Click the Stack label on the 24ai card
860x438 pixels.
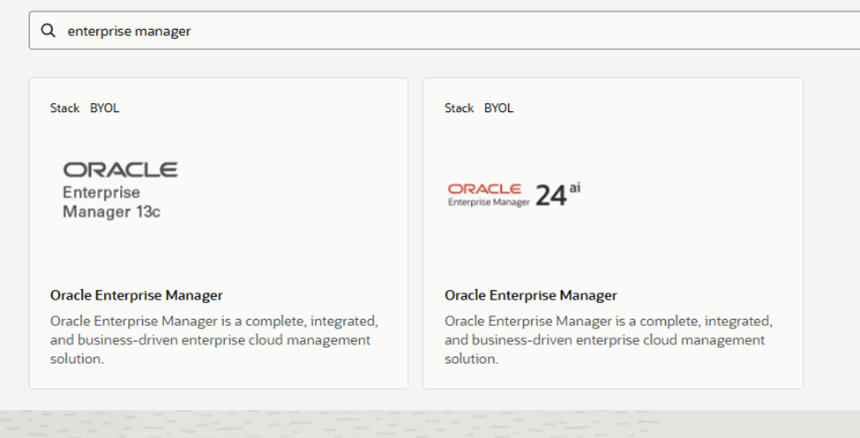coord(459,108)
